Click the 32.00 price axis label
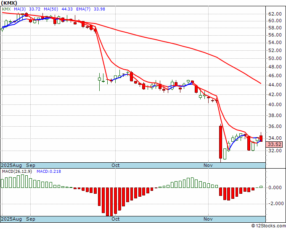286x229 pixels. [275, 151]
